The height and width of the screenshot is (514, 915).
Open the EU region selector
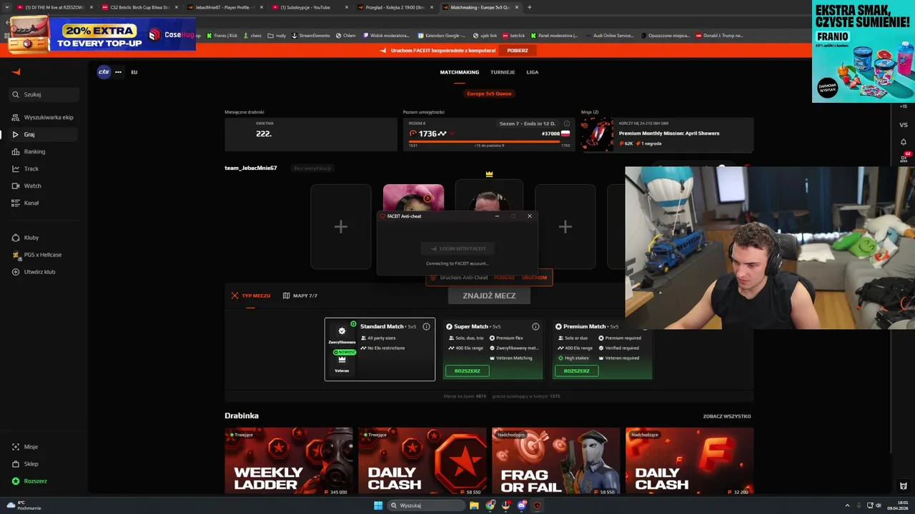tap(134, 72)
